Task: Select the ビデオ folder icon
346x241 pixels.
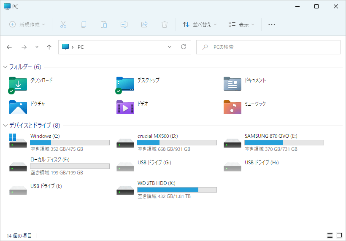Action: pyautogui.click(x=125, y=107)
